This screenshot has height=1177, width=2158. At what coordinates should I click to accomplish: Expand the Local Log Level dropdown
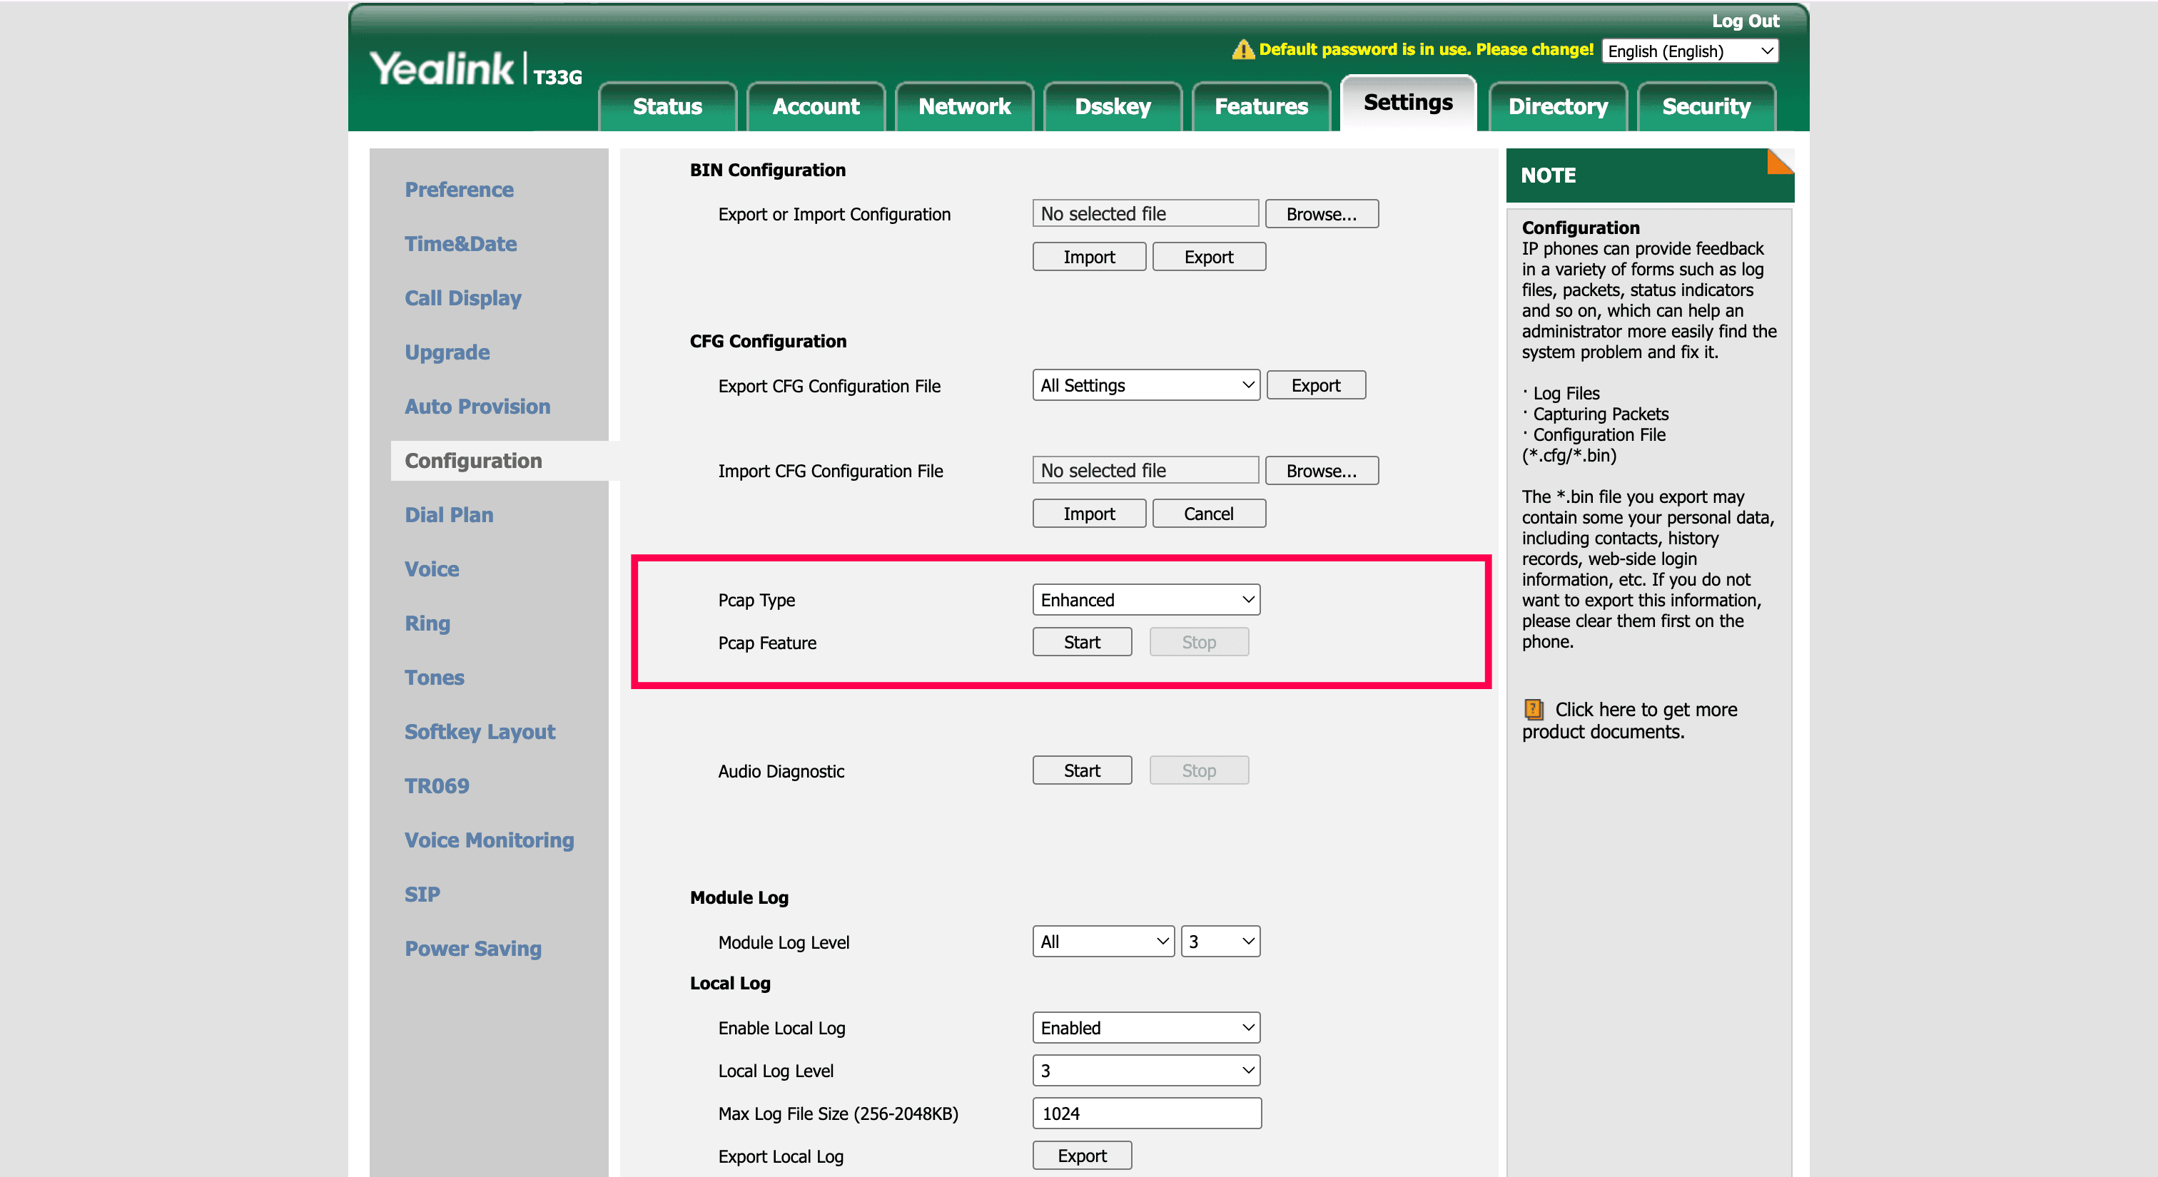click(x=1145, y=1071)
